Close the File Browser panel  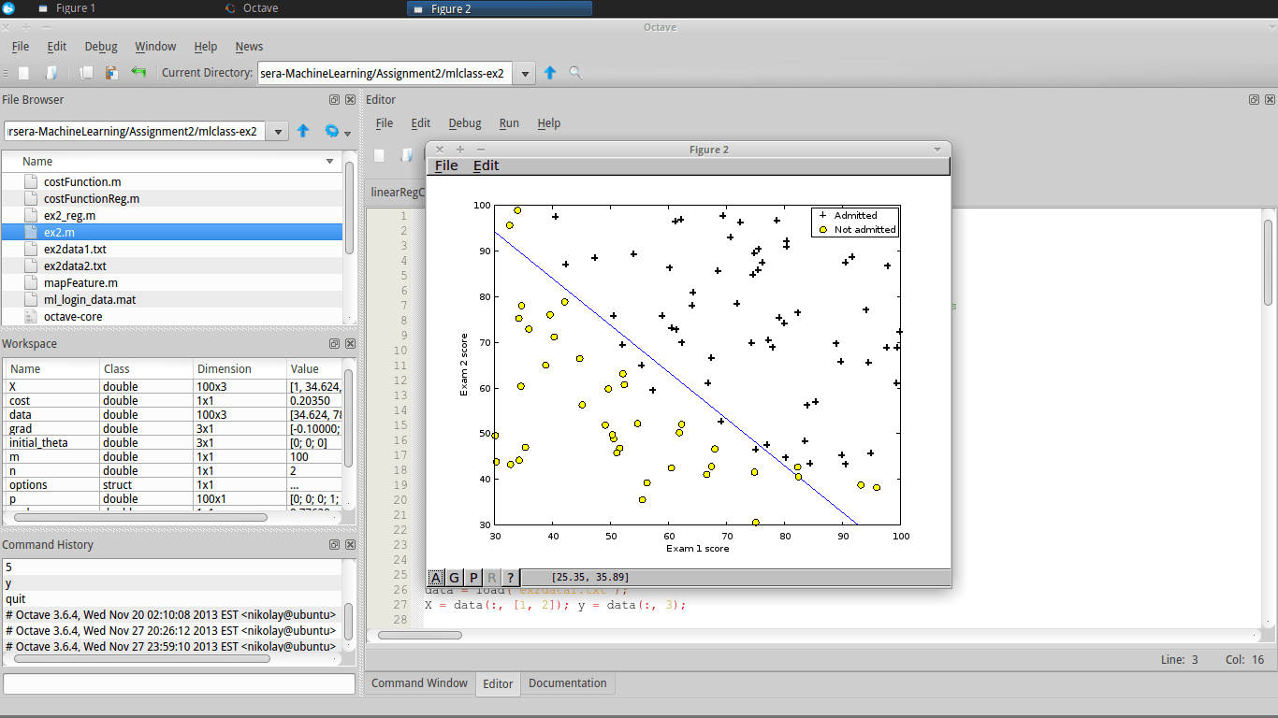350,99
